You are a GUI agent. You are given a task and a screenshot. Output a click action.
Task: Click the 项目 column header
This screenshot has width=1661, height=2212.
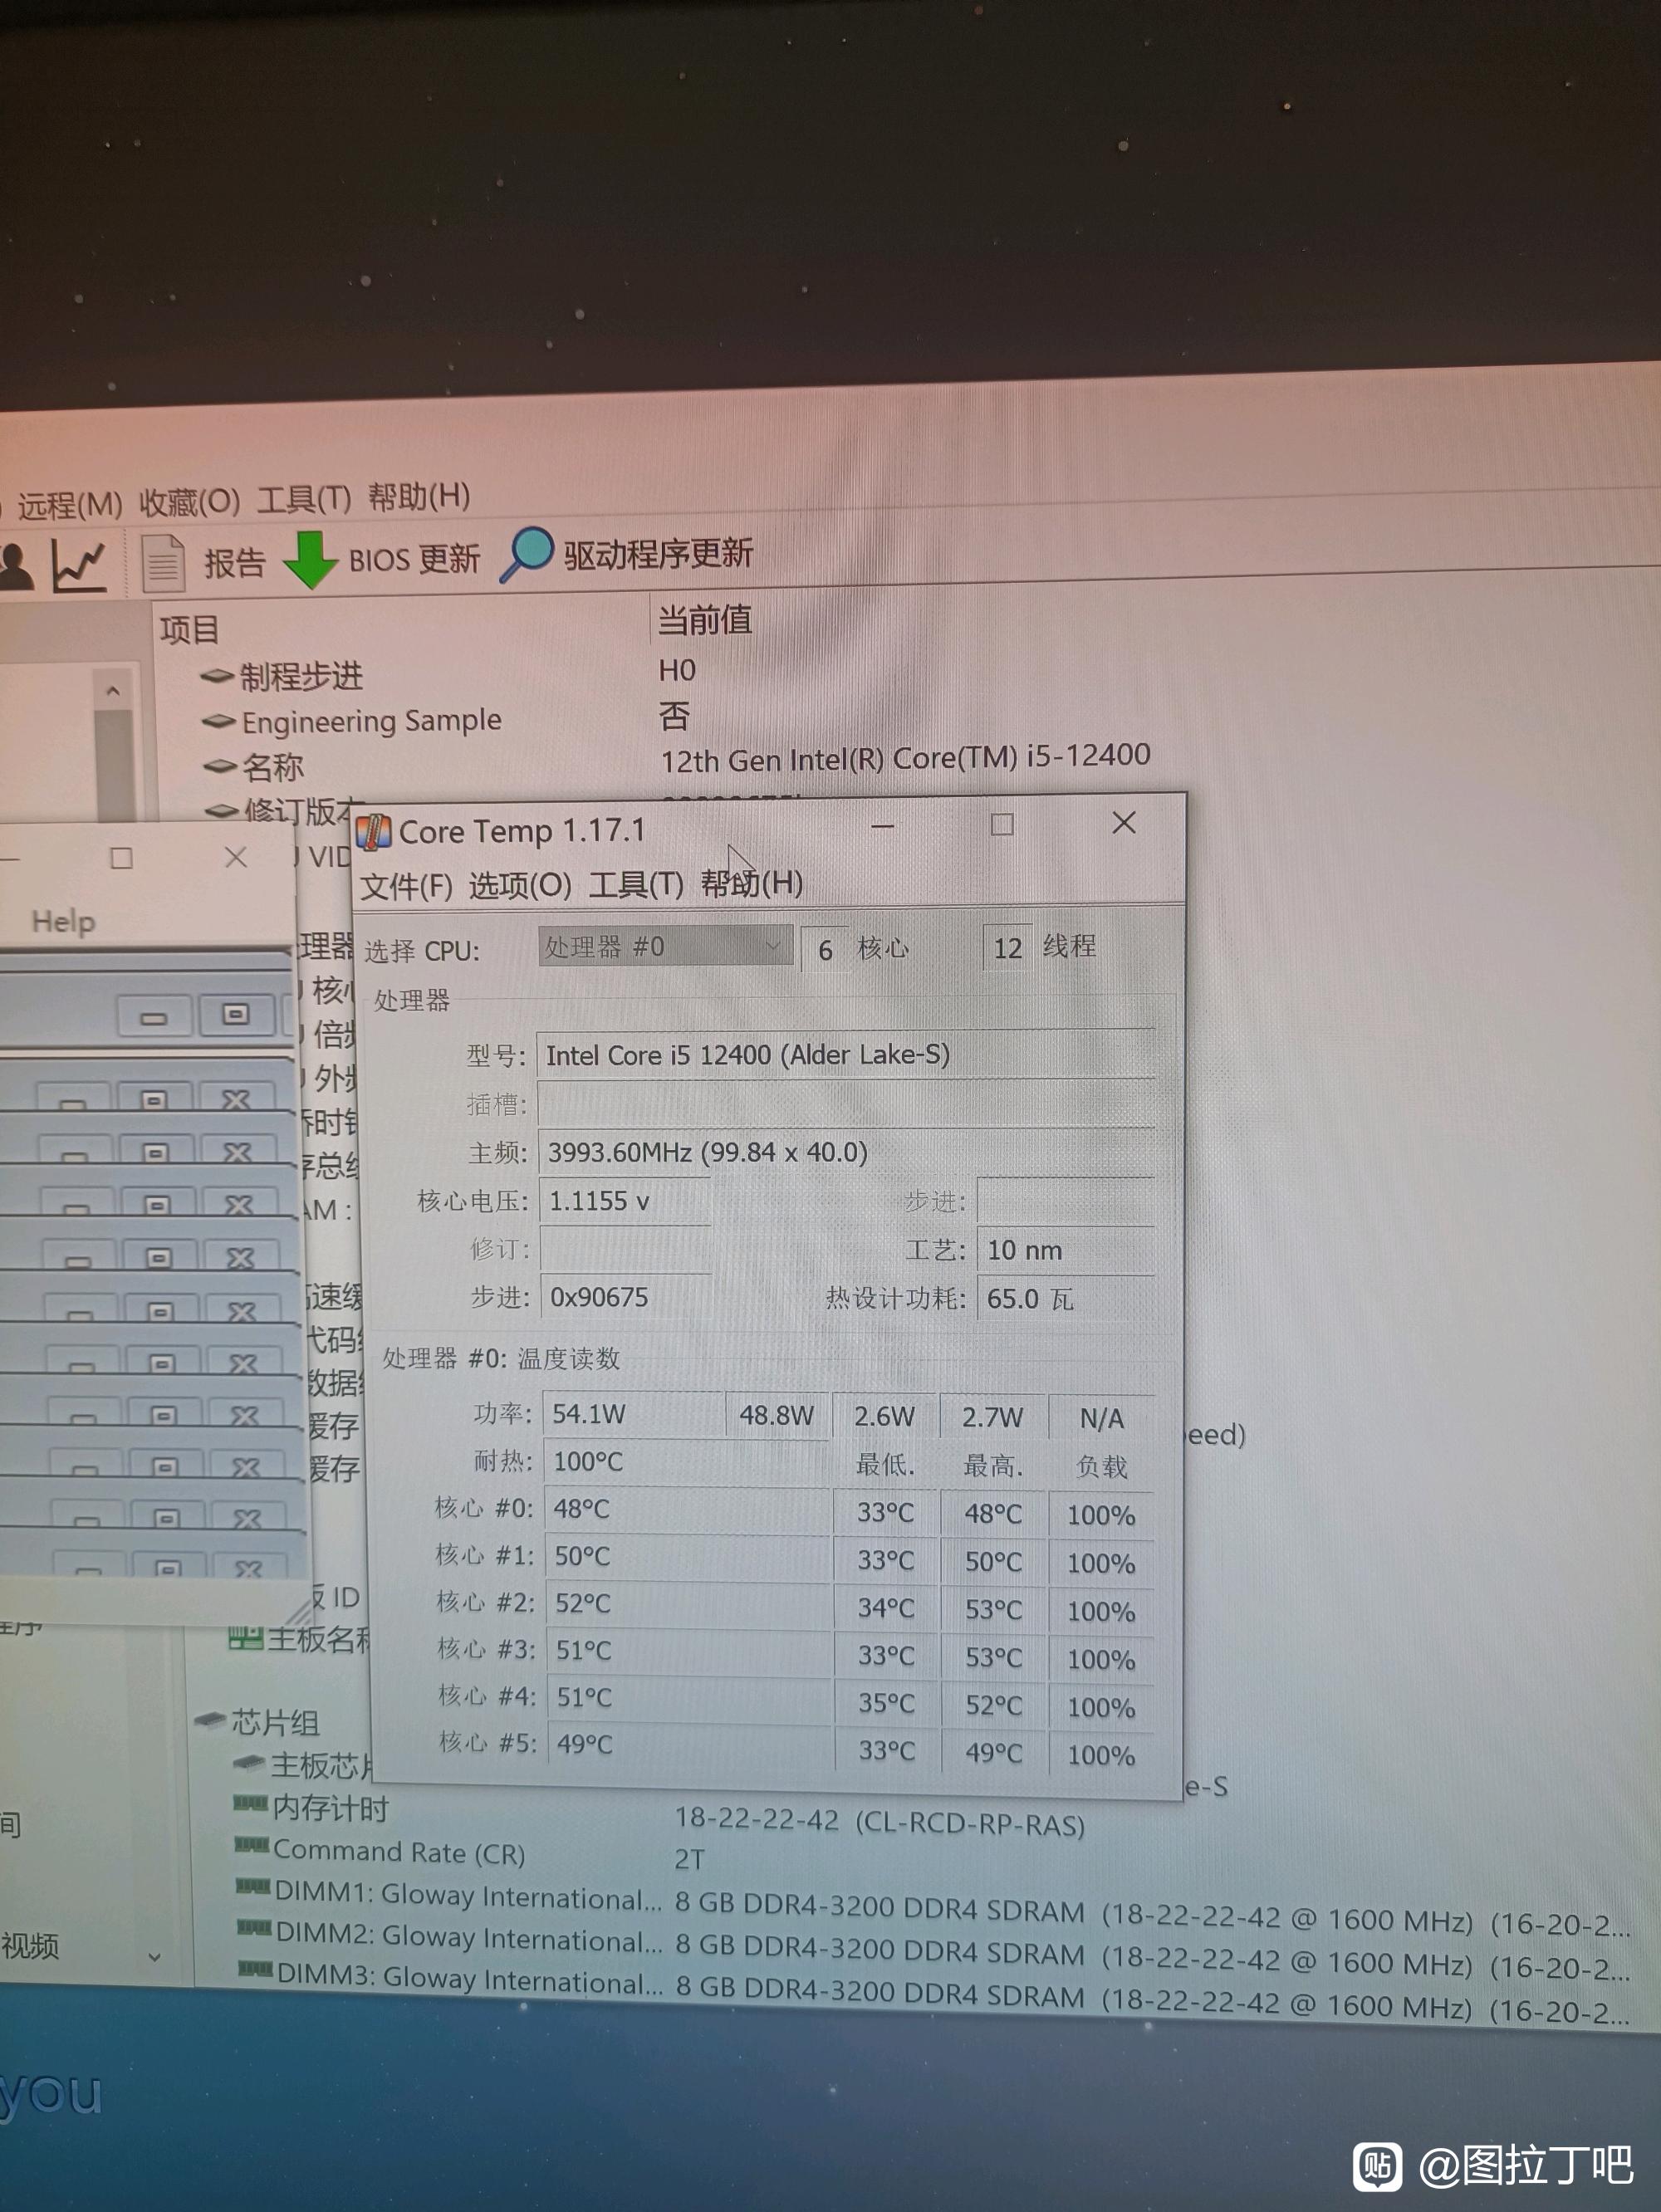189,629
